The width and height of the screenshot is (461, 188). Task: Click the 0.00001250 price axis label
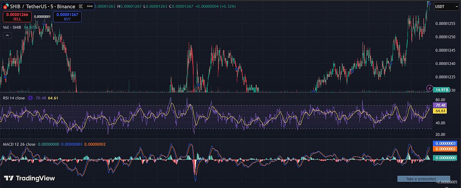[x=446, y=37]
